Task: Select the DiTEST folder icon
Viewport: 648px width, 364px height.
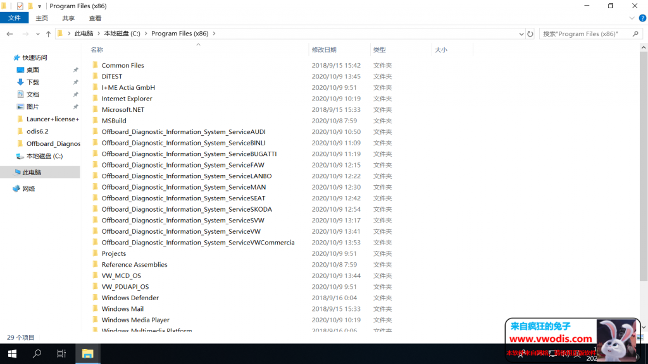Action: tap(96, 76)
